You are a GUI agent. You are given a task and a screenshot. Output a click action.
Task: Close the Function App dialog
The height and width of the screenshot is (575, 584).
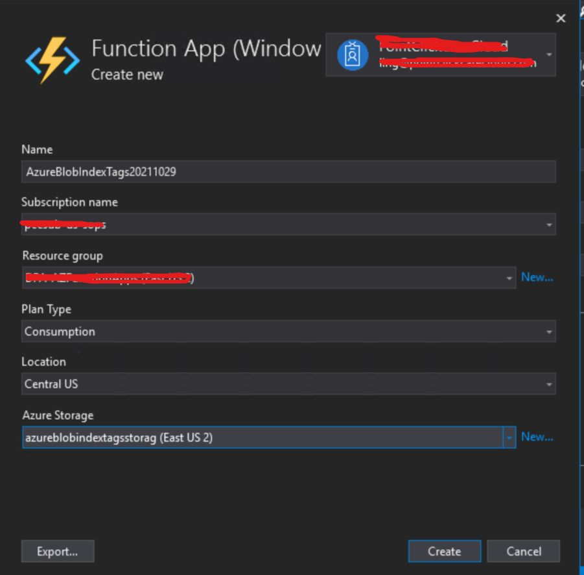[561, 18]
